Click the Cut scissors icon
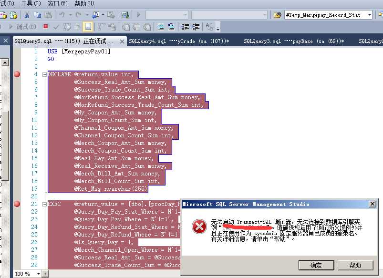This screenshot has width=383, height=278. point(27,15)
